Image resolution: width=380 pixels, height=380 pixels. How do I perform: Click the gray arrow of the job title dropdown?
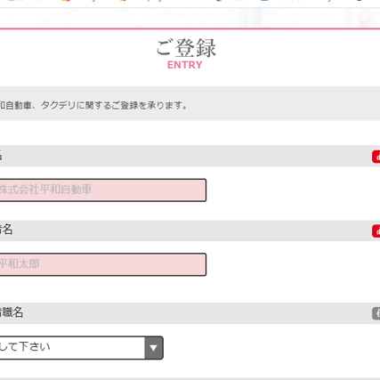coord(154,348)
